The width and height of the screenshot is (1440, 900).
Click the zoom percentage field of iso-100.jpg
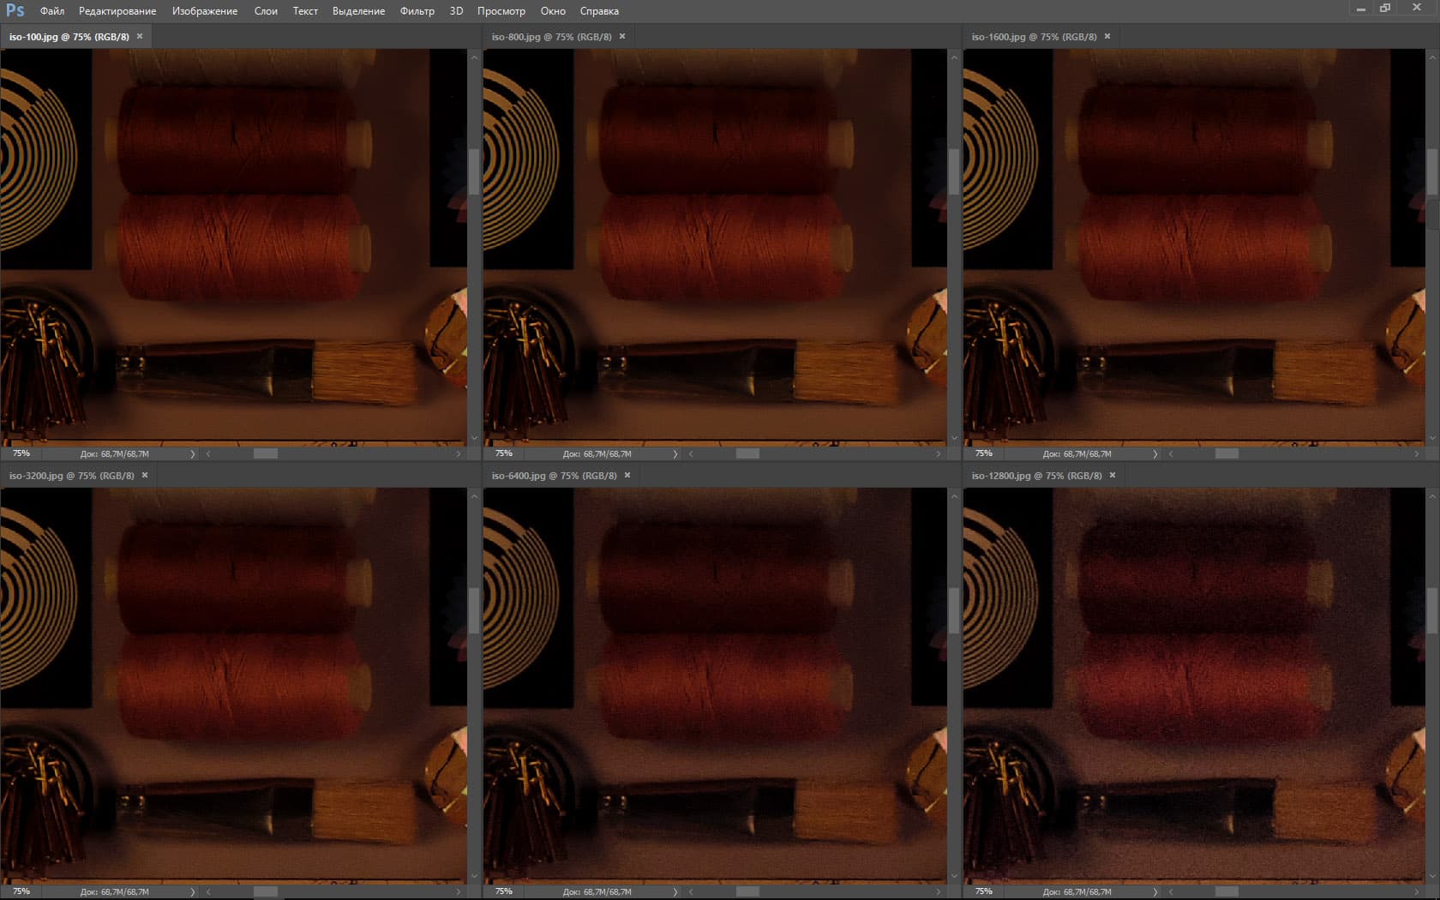click(21, 453)
